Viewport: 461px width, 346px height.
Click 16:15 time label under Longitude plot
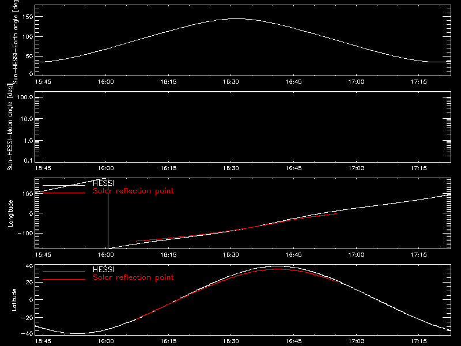[x=168, y=255]
